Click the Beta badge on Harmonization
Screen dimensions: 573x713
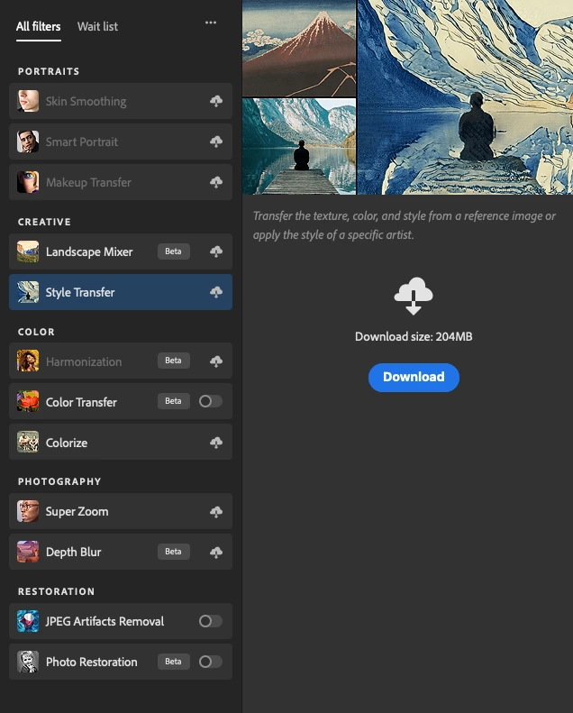174,361
